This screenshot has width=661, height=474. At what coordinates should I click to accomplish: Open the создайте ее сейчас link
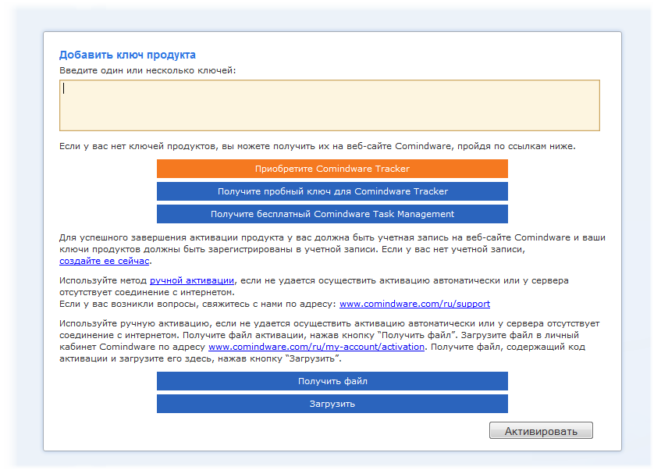tap(104, 261)
